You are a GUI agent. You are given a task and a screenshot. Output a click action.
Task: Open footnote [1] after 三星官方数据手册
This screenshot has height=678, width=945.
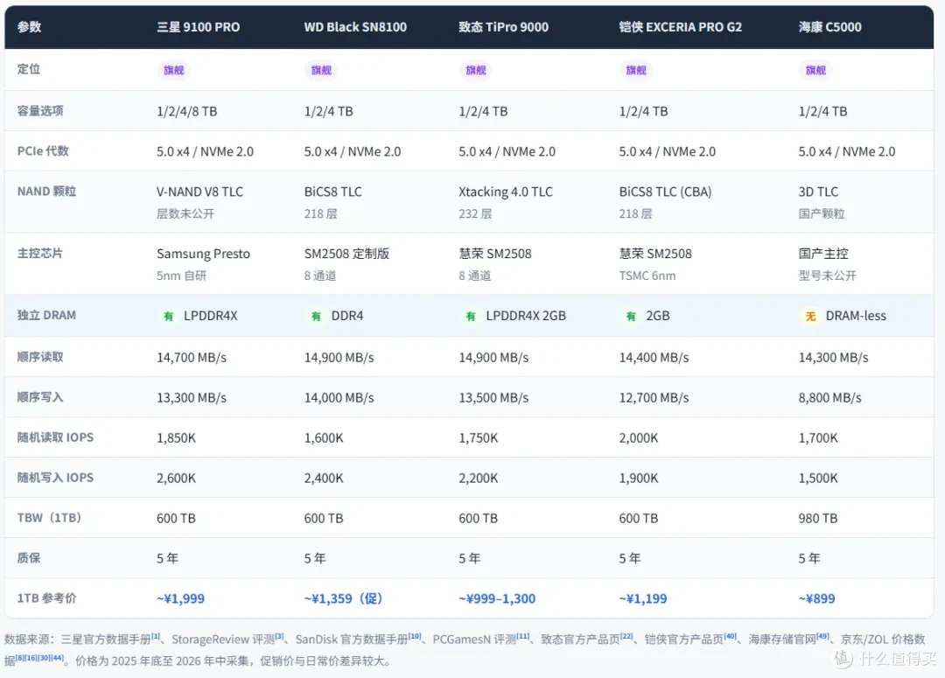pos(156,636)
